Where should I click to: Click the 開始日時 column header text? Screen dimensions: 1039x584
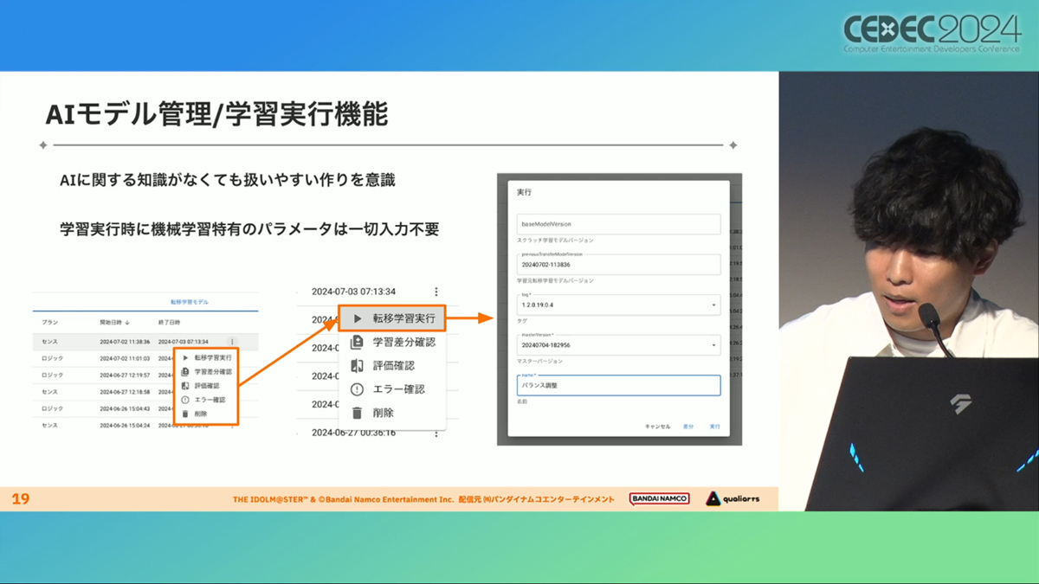[111, 323]
